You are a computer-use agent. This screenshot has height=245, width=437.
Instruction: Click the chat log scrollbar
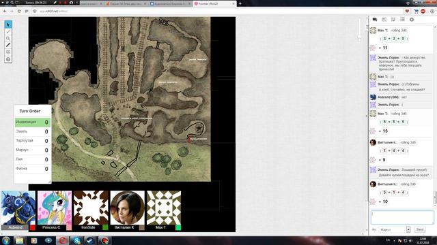tap(435, 197)
